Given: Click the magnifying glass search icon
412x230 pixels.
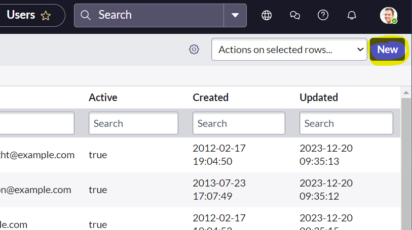Looking at the screenshot, I should click(86, 15).
